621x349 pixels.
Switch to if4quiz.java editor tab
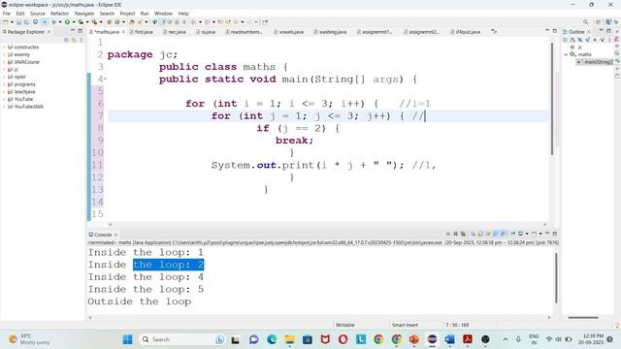[466, 32]
